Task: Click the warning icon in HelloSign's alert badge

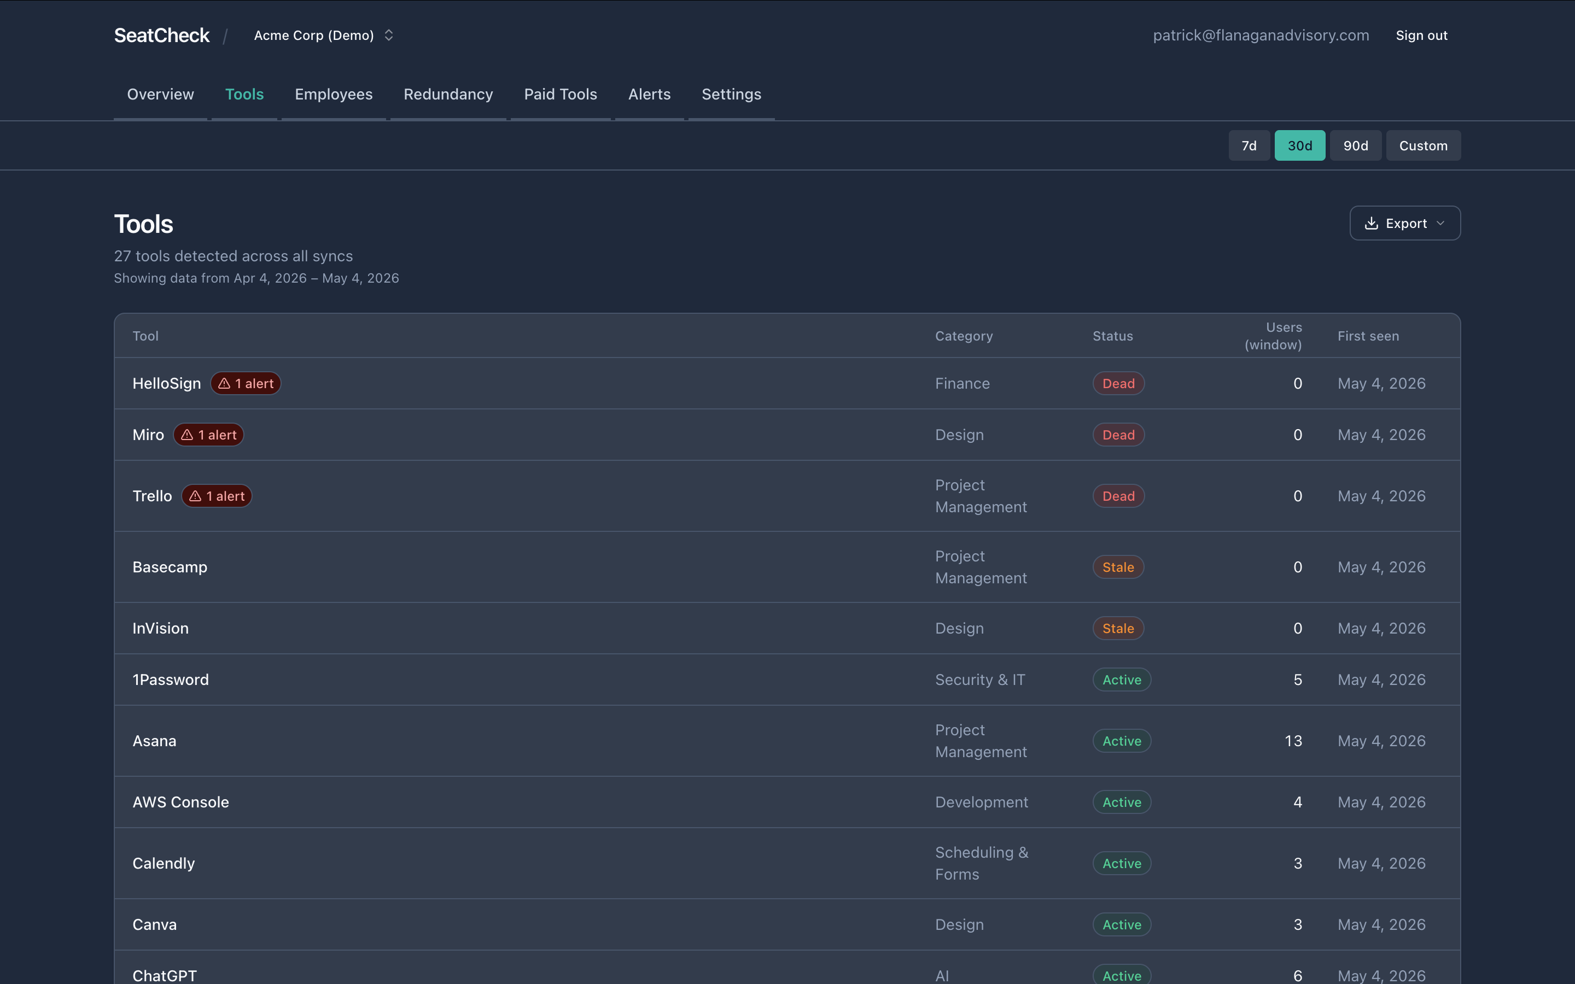Action: coord(224,383)
